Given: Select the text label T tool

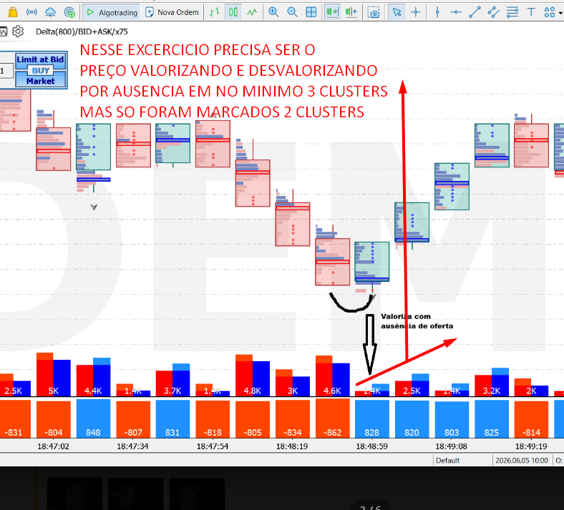Looking at the screenshot, I should click(x=531, y=12).
